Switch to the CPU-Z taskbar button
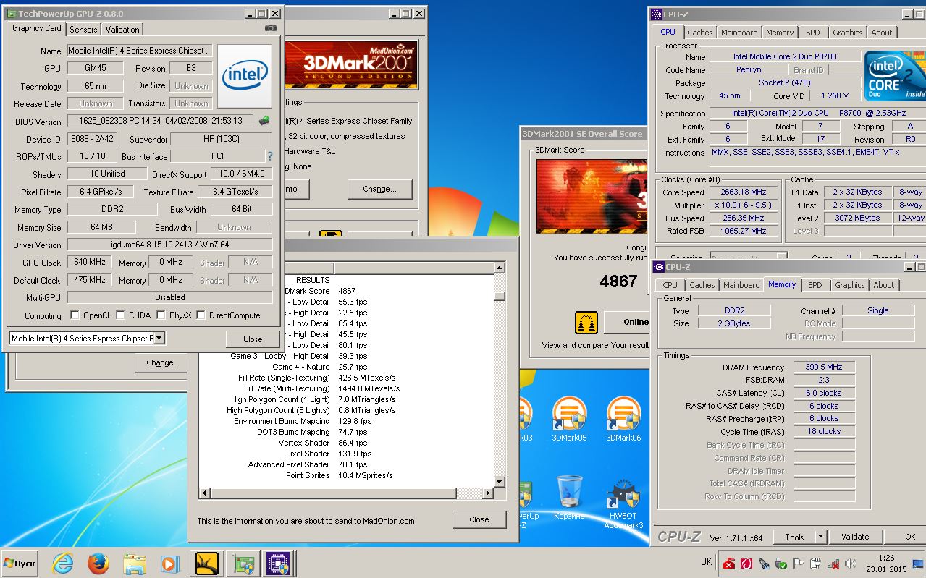Image resolution: width=926 pixels, height=578 pixels. click(x=277, y=563)
